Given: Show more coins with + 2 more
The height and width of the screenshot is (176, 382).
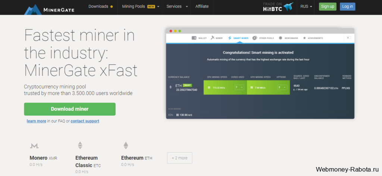Looking at the screenshot, I should 179,158.
